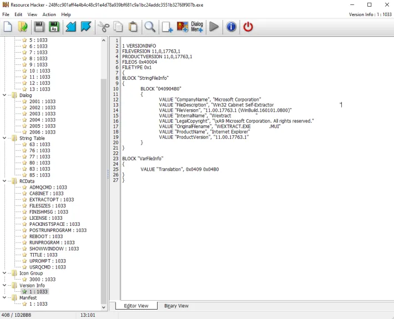Select Dialog resource 2001 : 1033
This screenshot has height=319, width=394.
(x=42, y=102)
